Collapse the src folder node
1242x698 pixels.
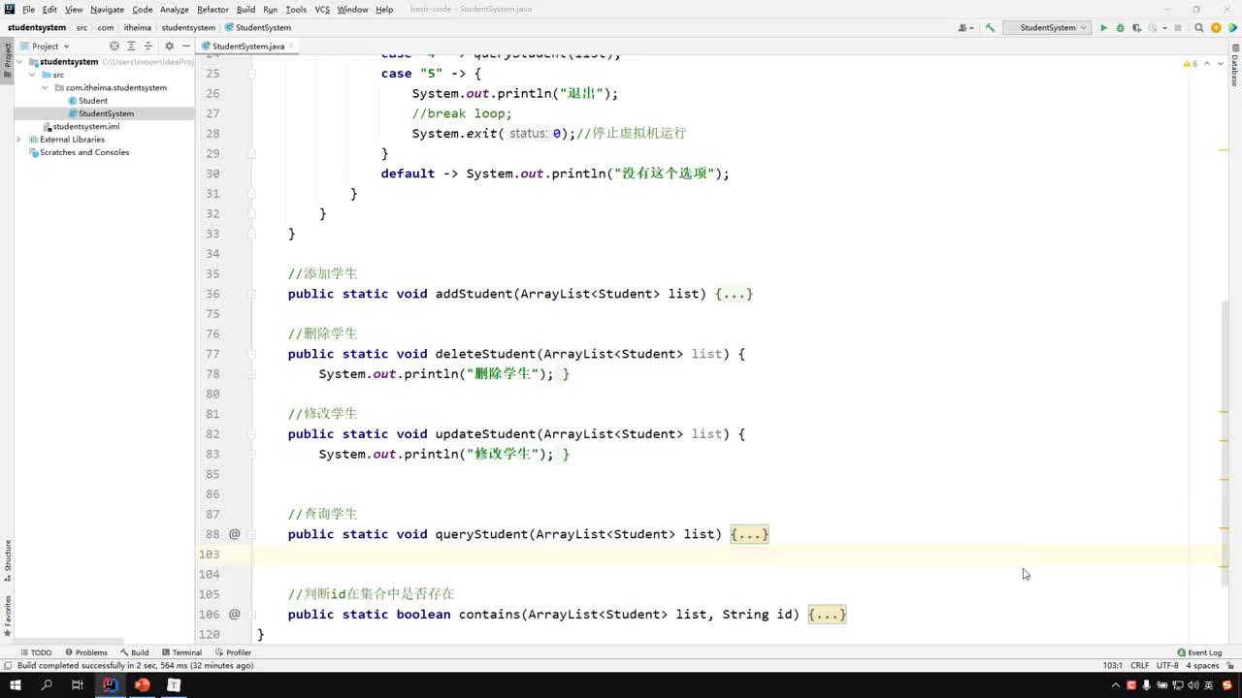point(32,75)
